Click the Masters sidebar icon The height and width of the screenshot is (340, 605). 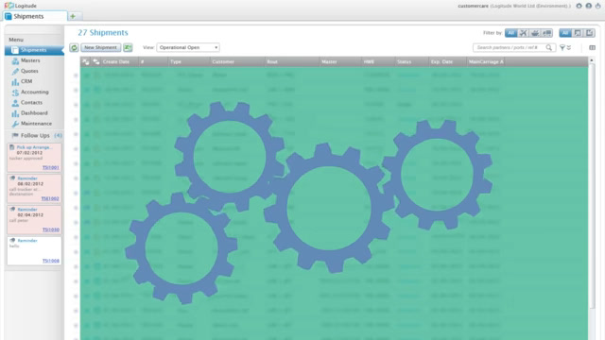point(15,60)
